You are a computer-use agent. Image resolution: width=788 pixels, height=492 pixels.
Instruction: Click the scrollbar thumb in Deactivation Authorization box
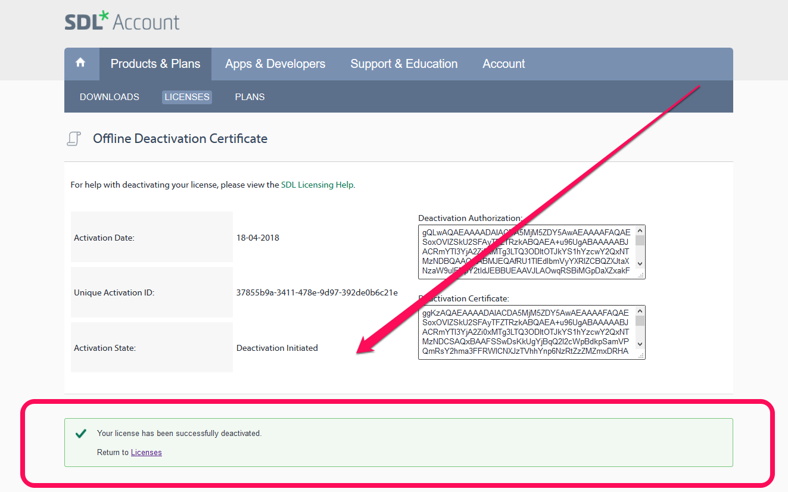click(640, 240)
